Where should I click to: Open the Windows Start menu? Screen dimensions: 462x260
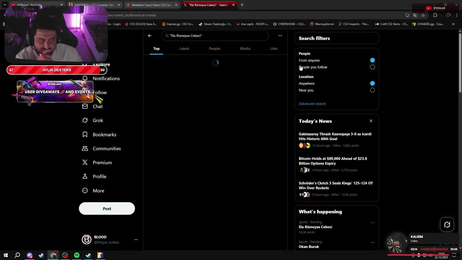tap(6, 255)
